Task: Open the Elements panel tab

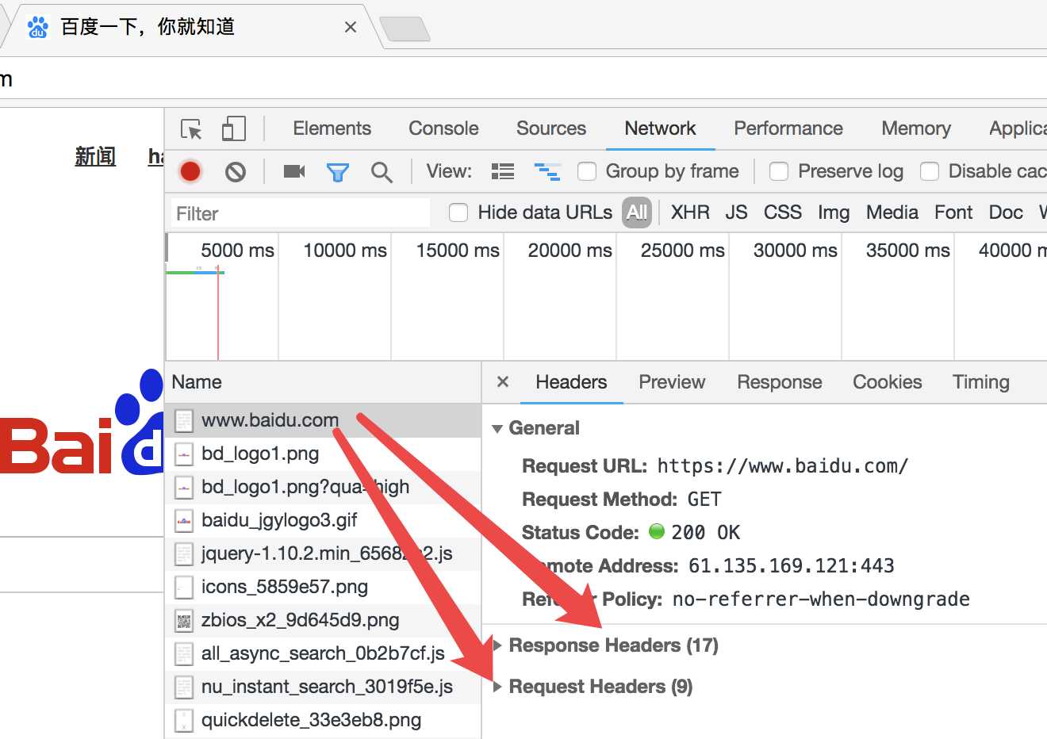Action: 332,128
